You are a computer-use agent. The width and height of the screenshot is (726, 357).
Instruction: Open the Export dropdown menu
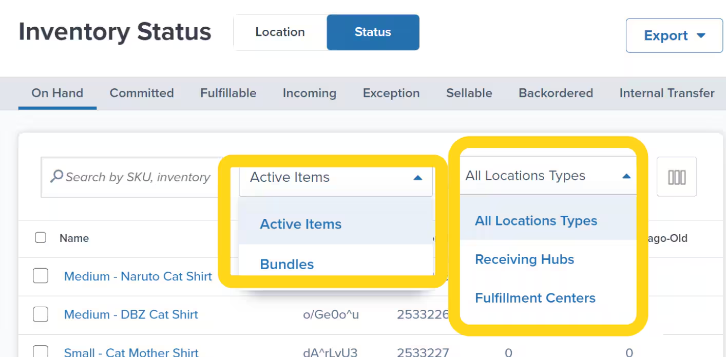674,35
